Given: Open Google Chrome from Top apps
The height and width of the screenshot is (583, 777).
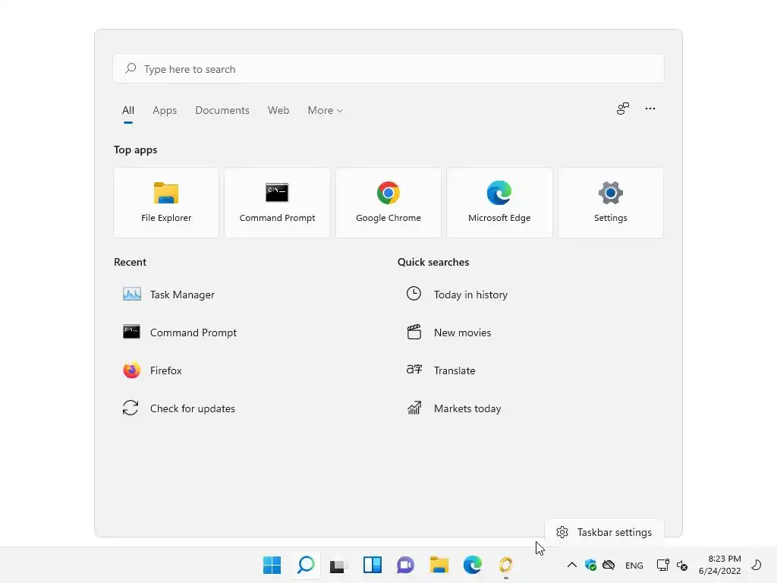Looking at the screenshot, I should pos(388,203).
